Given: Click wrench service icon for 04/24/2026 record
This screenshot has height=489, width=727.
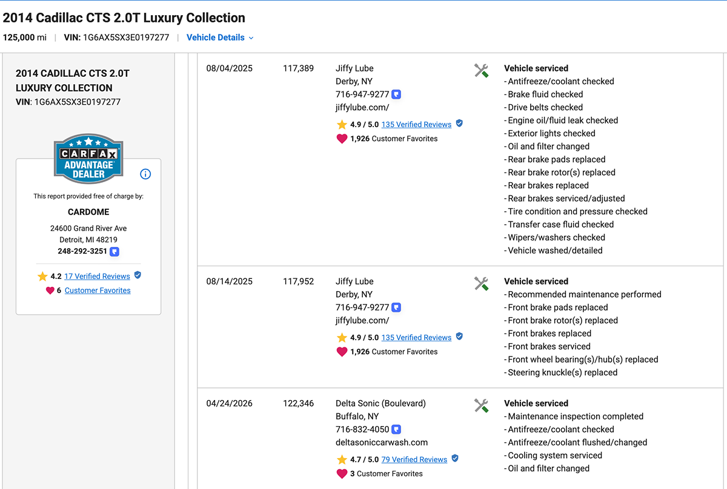Looking at the screenshot, I should tap(482, 405).
